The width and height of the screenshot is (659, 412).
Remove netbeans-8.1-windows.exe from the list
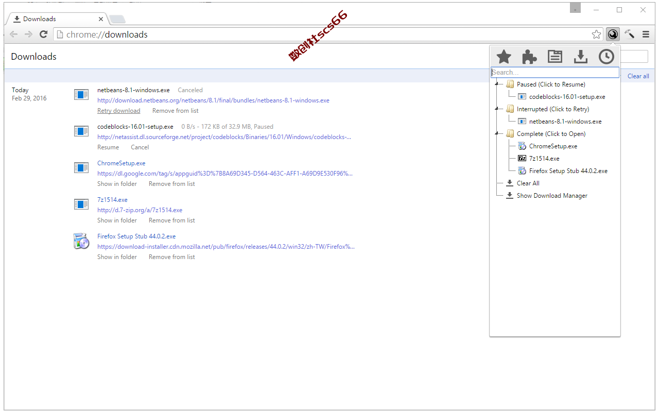click(x=175, y=111)
